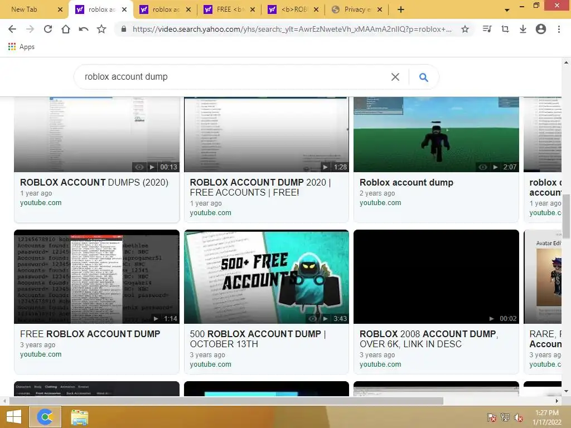Go back to the previous page
The height and width of the screenshot is (428, 571).
tap(12, 29)
